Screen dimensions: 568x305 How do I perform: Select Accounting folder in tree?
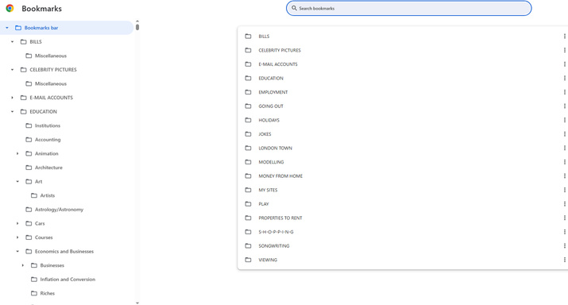tap(48, 140)
